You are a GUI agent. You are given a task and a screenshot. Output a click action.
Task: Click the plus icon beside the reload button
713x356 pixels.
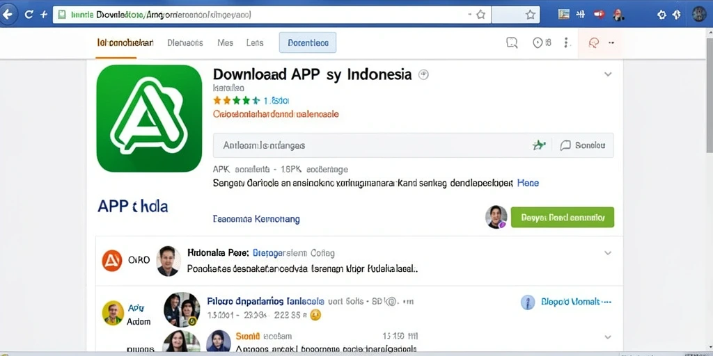tap(44, 15)
